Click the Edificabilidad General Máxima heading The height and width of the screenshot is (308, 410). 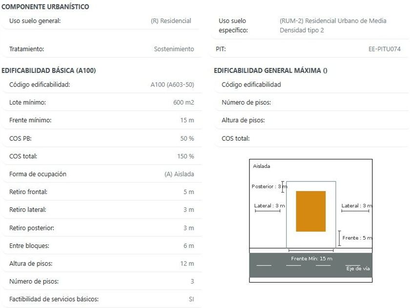pos(270,70)
